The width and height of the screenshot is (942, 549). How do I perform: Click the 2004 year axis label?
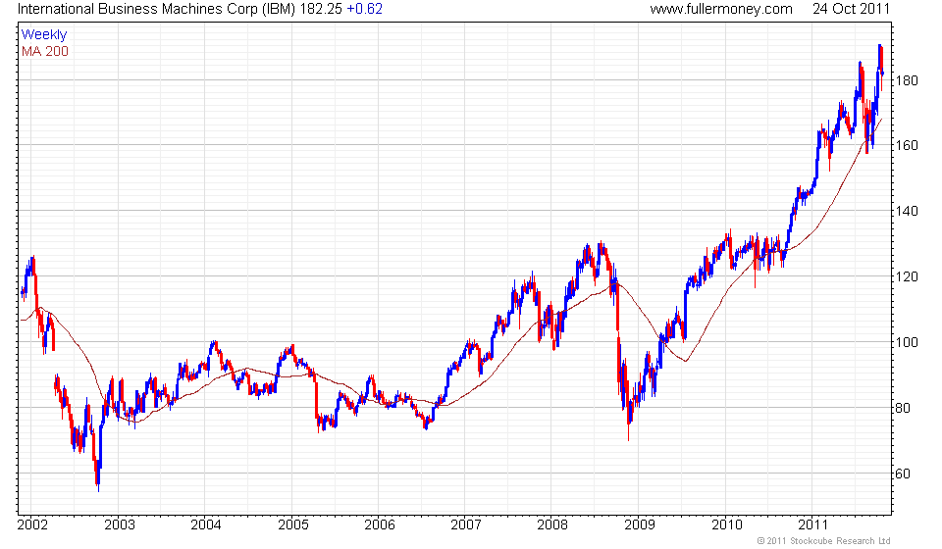click(x=206, y=525)
